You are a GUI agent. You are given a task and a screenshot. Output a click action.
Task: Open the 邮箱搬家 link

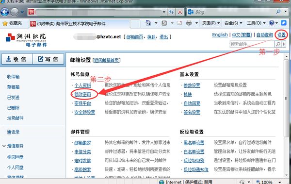[x=82, y=143]
